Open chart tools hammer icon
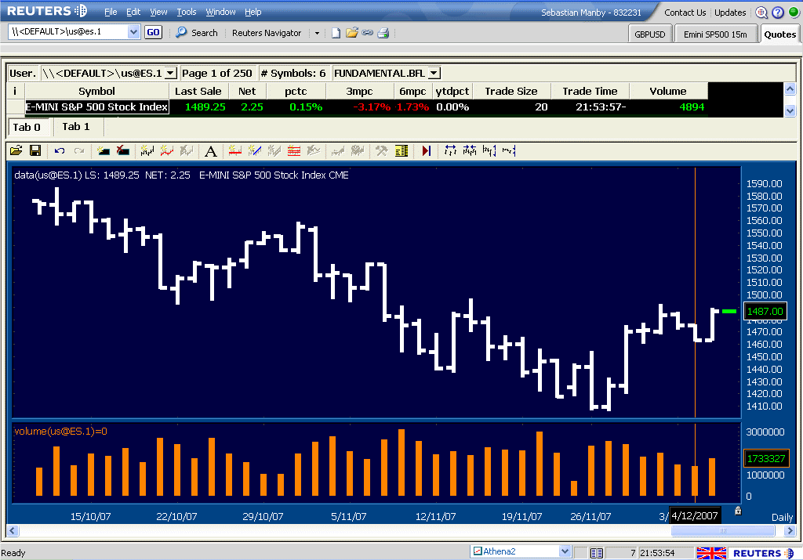 [382, 150]
